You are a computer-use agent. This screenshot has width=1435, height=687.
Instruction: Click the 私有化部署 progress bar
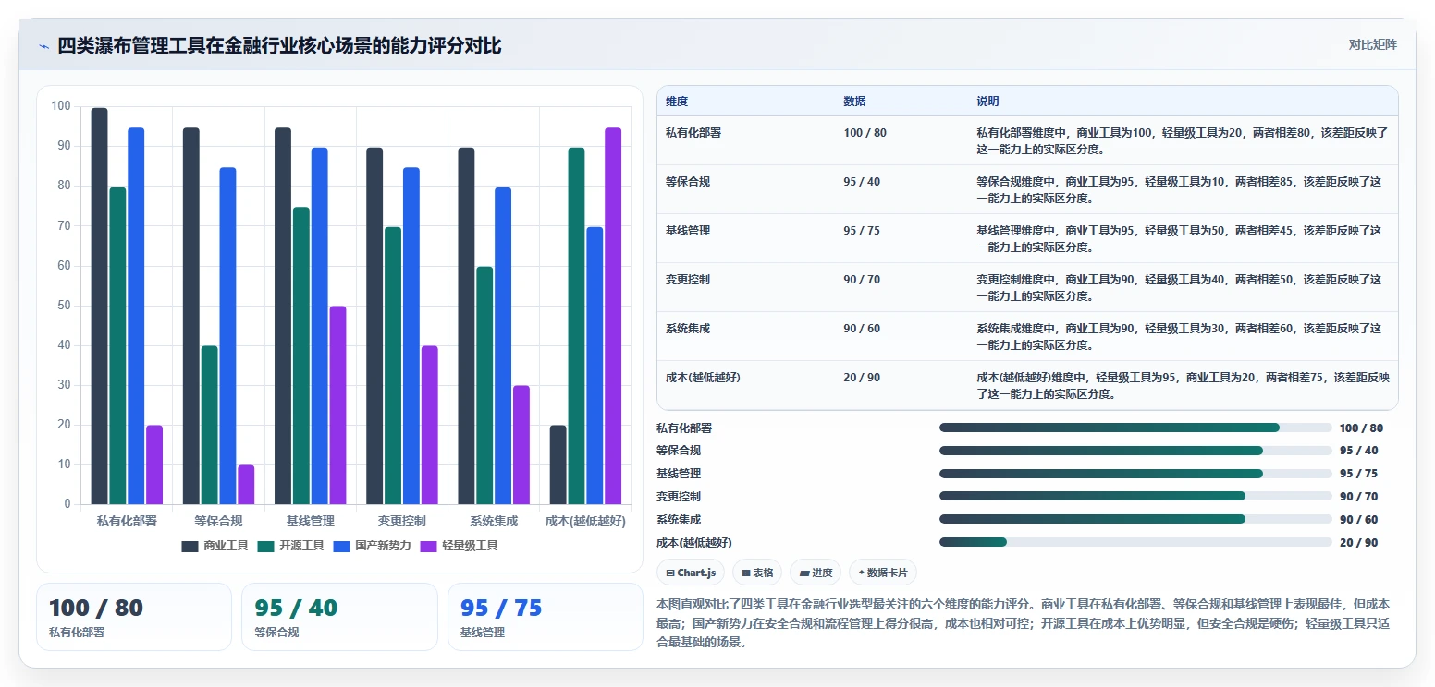tap(1135, 428)
